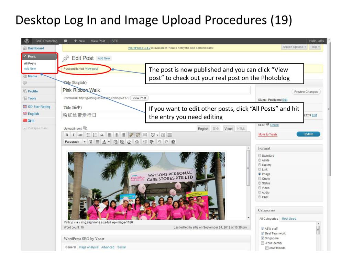Click the editor content vertical scrollbar
This screenshot has height=264, width=352.
point(248,182)
